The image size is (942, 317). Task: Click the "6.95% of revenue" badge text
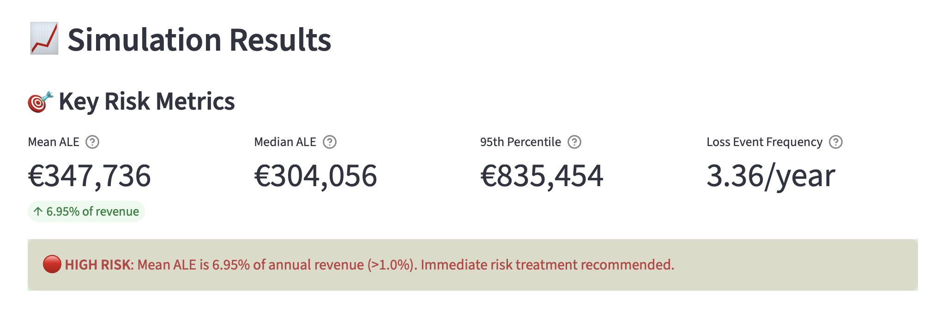click(x=92, y=211)
